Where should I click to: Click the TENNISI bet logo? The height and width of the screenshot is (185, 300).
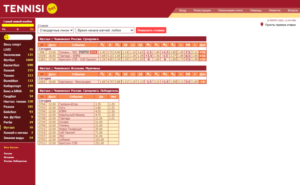(x=30, y=9)
